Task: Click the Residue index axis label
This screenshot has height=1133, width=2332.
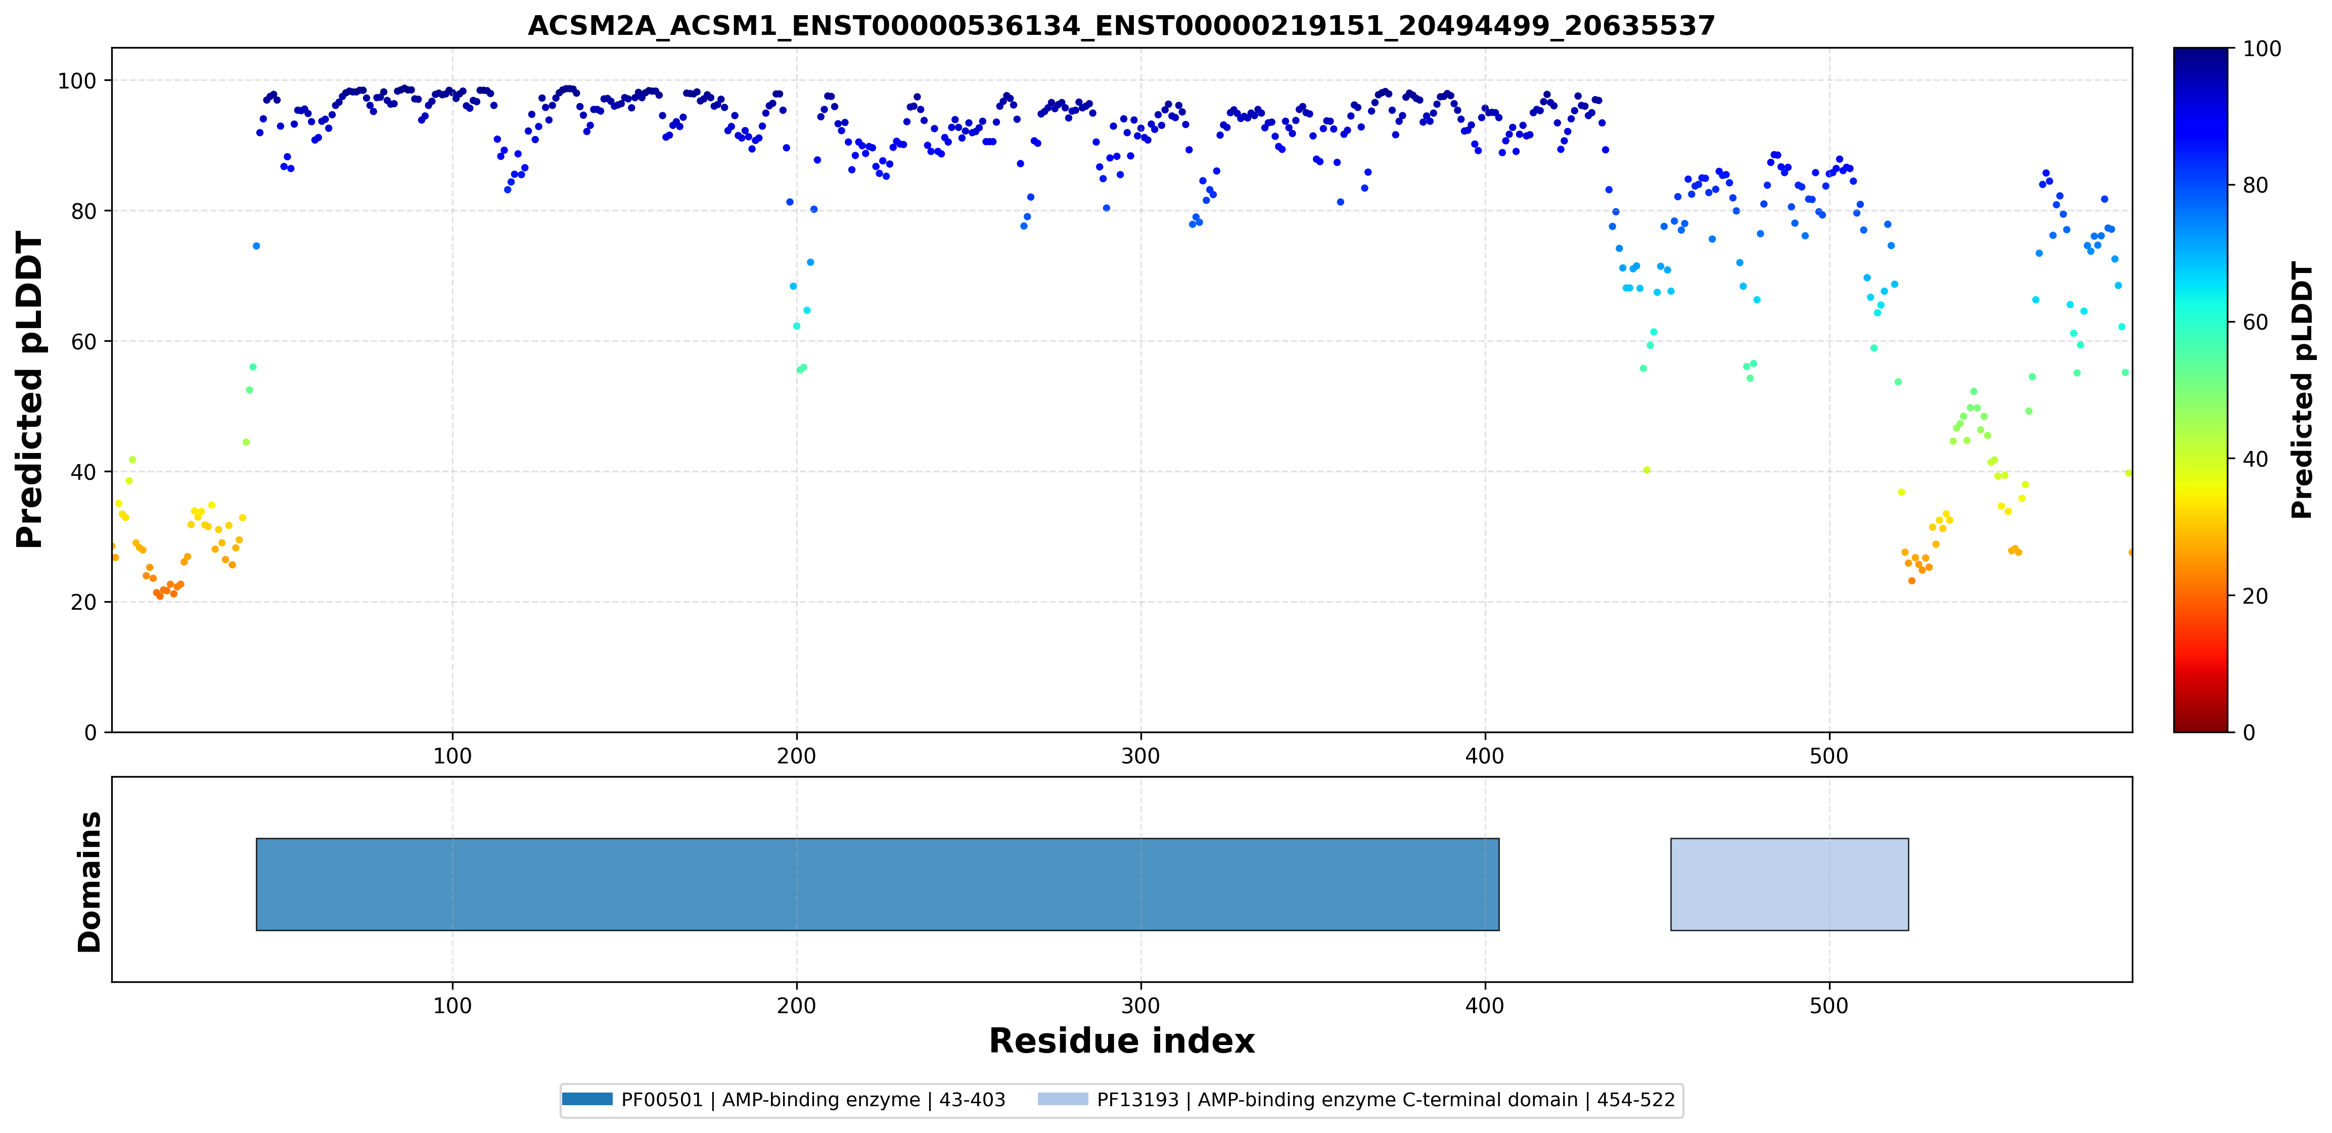Action: coord(1121,1041)
